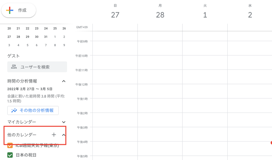Image resolution: width=272 pixels, height=160 pixels.
Task: Click sparkle chart icon in insights button
Action: (x=14, y=110)
